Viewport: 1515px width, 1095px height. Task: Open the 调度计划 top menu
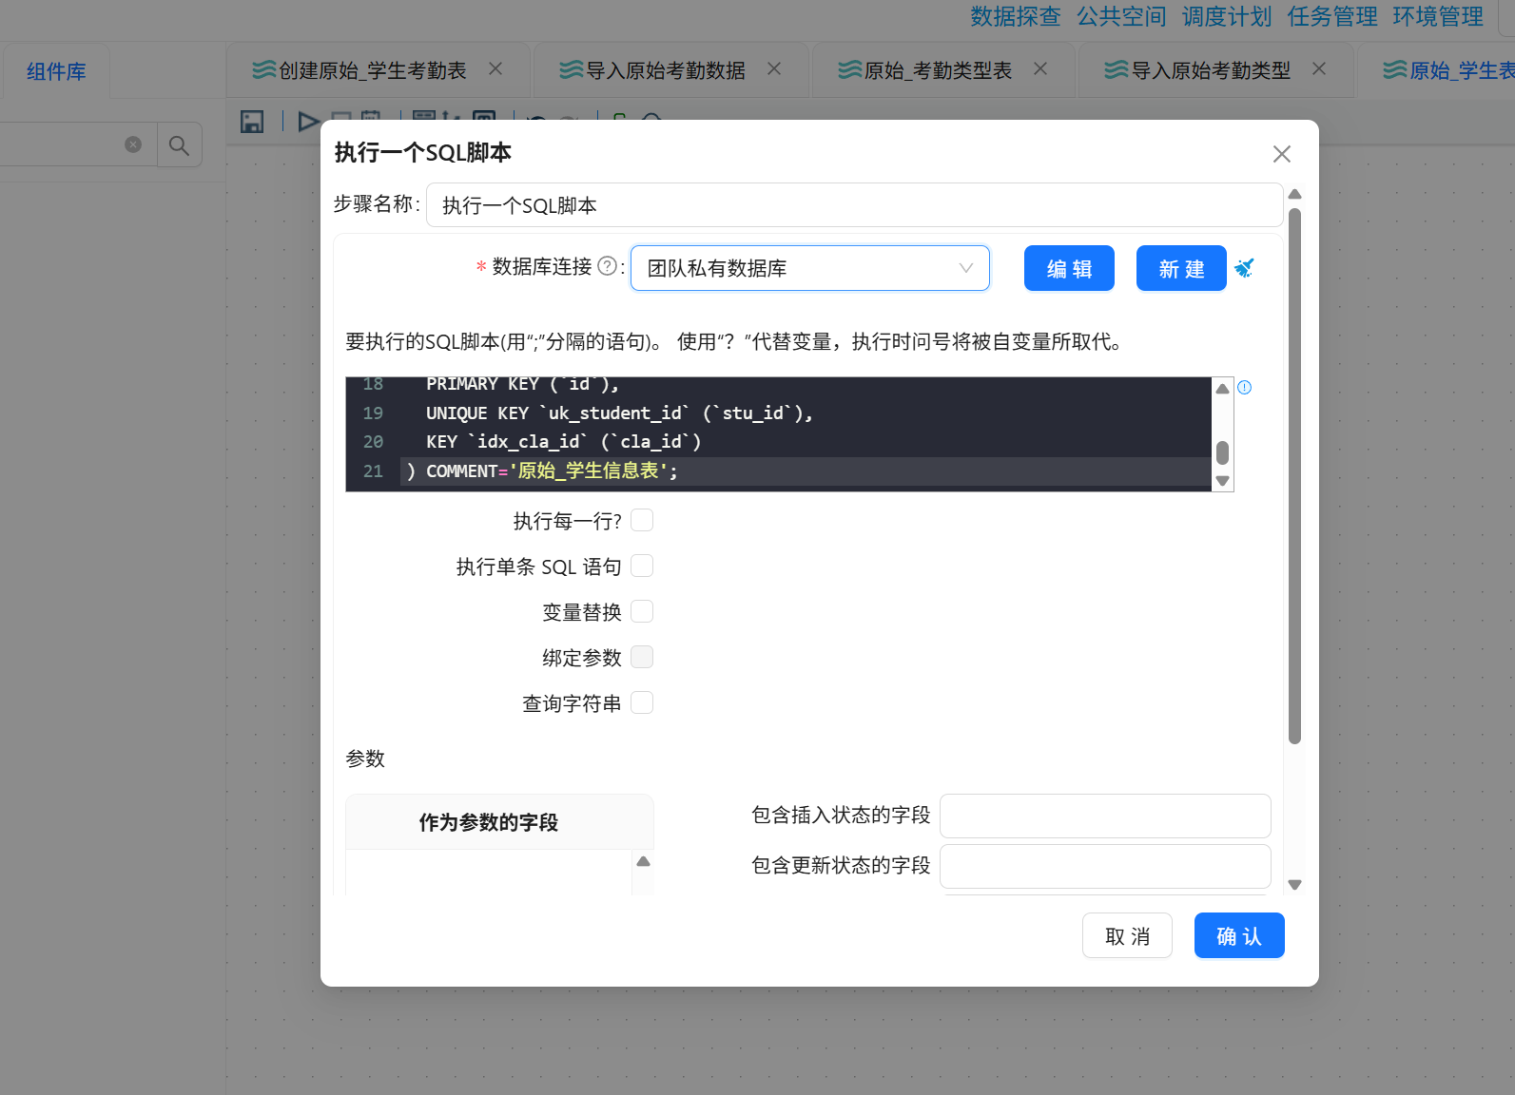1226,16
